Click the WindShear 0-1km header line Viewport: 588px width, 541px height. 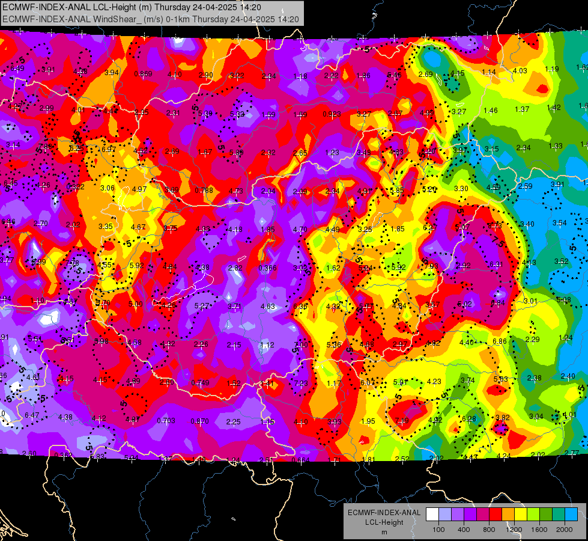[151, 19]
